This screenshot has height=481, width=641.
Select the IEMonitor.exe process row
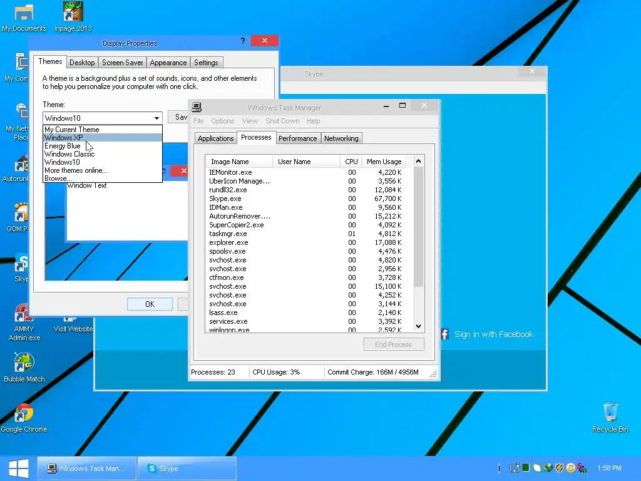305,172
